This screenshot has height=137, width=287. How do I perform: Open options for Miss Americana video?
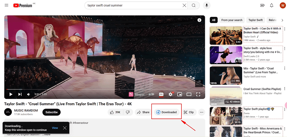(284, 129)
